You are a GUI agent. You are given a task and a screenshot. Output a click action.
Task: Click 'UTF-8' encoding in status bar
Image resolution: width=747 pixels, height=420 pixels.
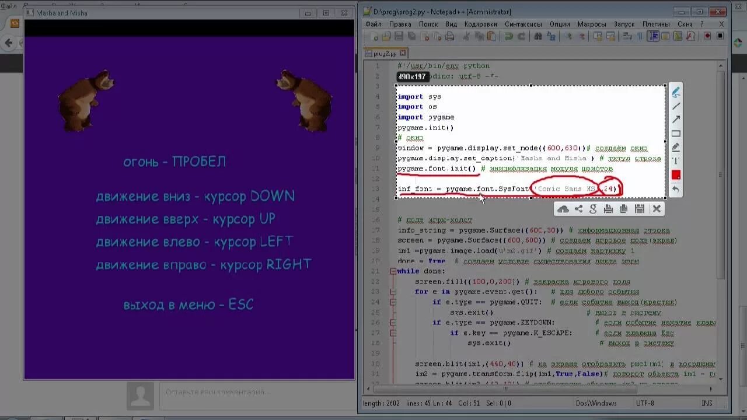645,403
